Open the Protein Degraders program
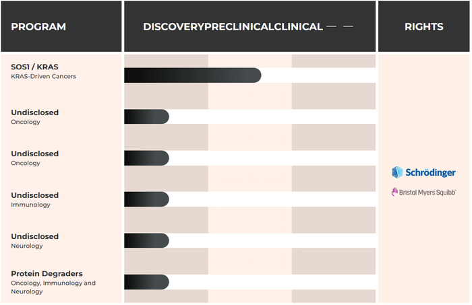 pyautogui.click(x=47, y=273)
